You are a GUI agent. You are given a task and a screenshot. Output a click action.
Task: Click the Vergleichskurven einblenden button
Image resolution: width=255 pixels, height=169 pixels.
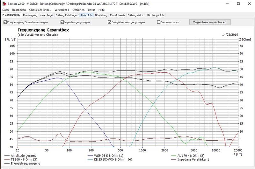tap(208, 22)
